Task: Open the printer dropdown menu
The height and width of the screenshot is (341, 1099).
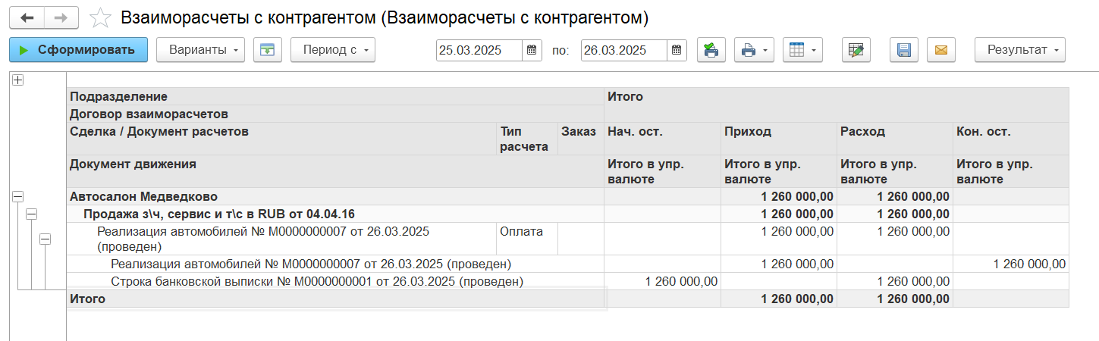Action: pyautogui.click(x=753, y=50)
